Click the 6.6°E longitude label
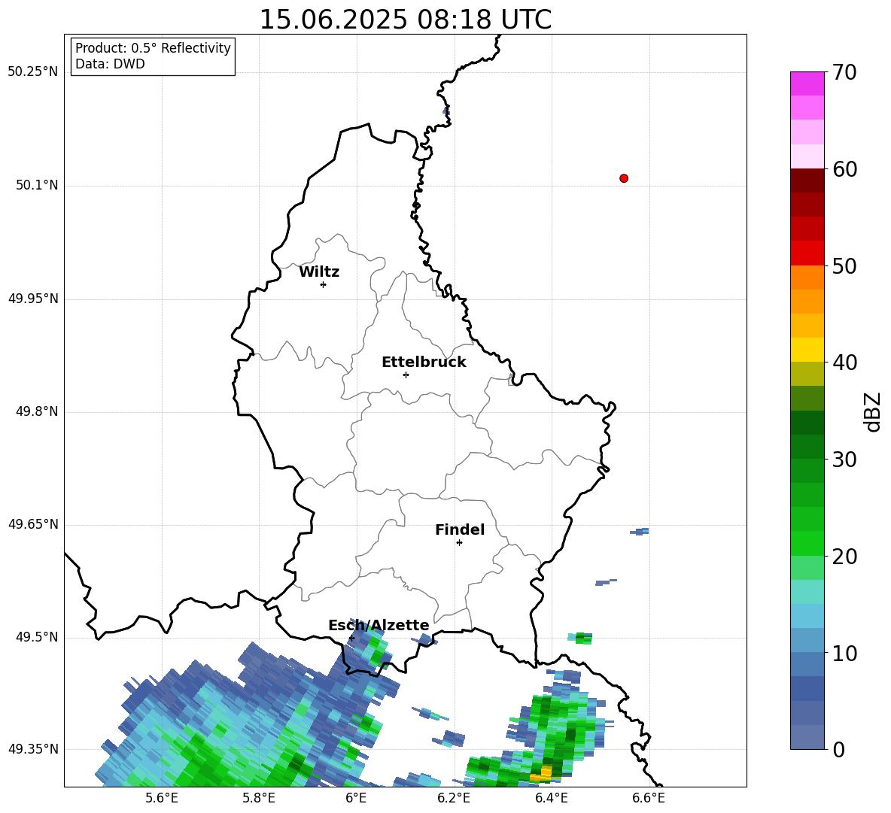 (x=649, y=798)
